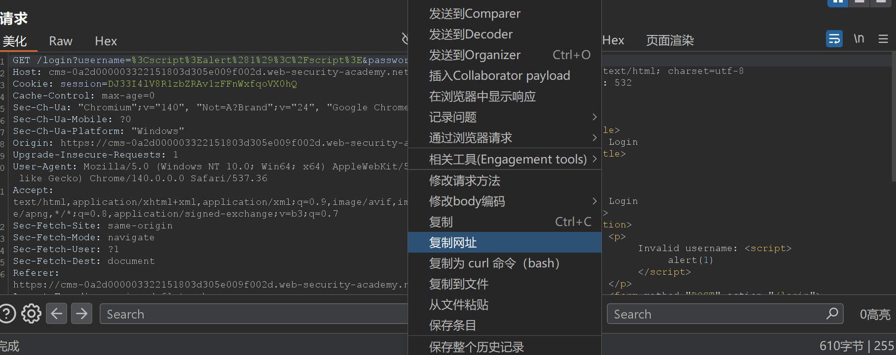
Task: Switch to 美化 tab in request
Action: pos(15,41)
